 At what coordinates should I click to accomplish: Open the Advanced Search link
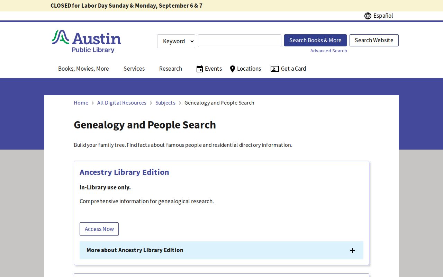[328, 51]
